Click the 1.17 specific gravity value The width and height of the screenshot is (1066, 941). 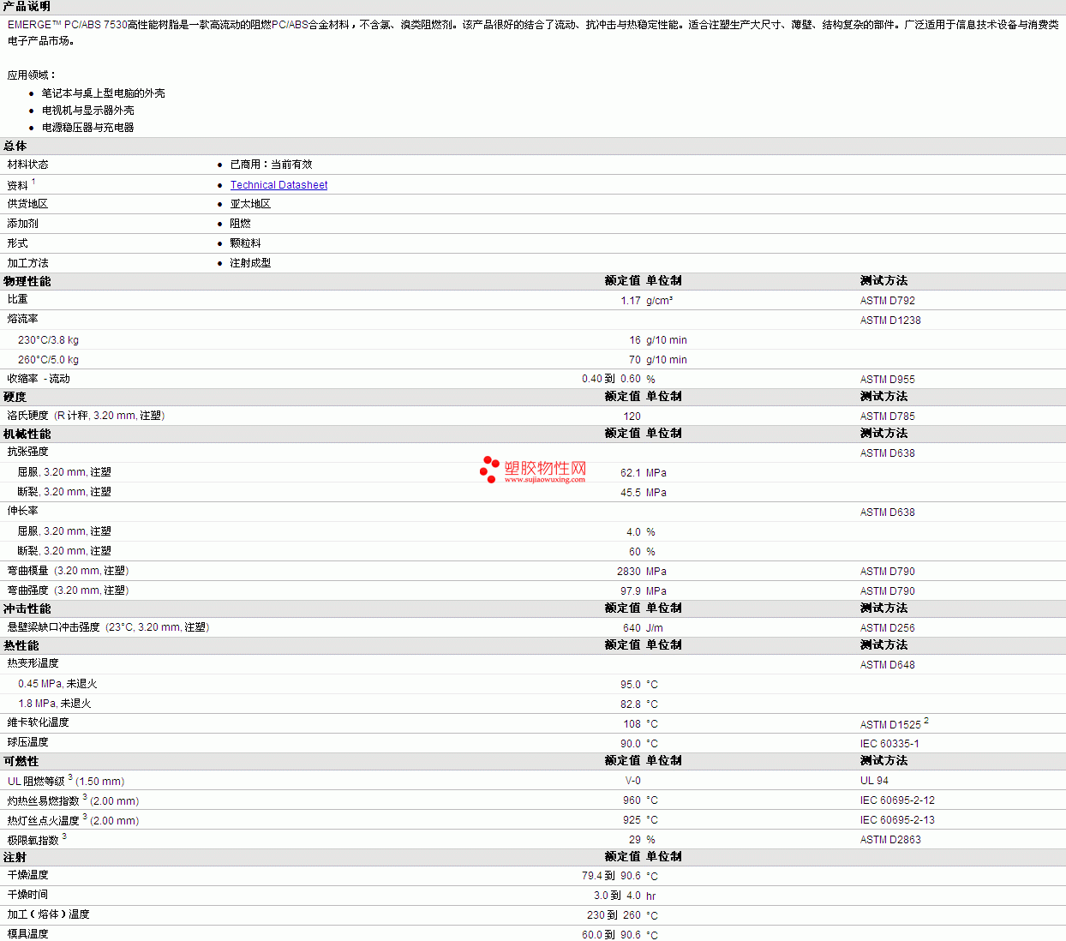pos(631,301)
